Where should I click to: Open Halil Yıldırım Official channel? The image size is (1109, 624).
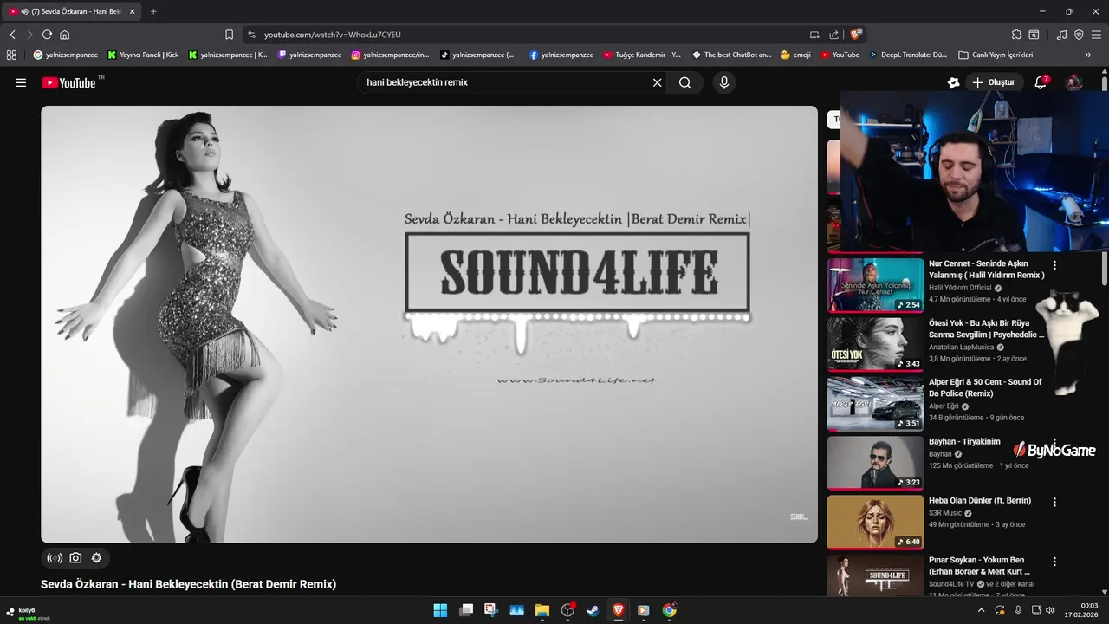tap(960, 288)
